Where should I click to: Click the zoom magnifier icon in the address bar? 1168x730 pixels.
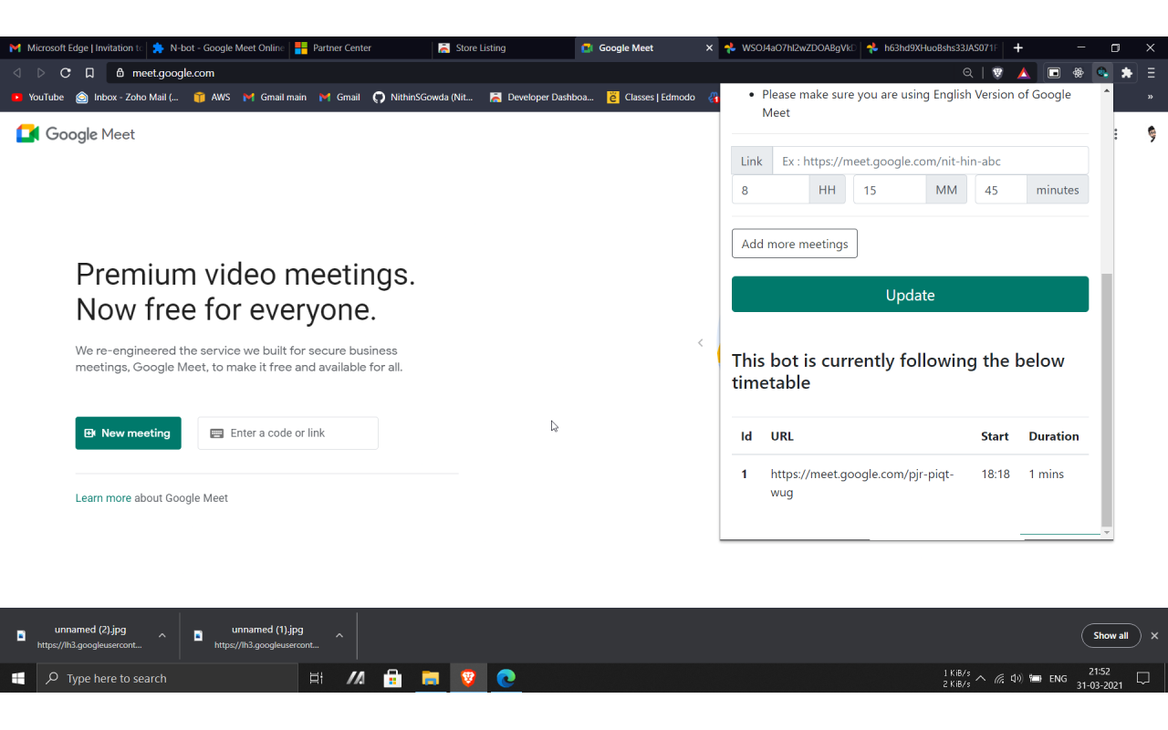point(968,73)
